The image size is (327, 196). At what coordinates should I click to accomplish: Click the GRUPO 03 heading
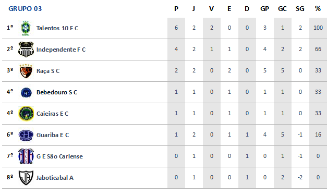click(25, 9)
